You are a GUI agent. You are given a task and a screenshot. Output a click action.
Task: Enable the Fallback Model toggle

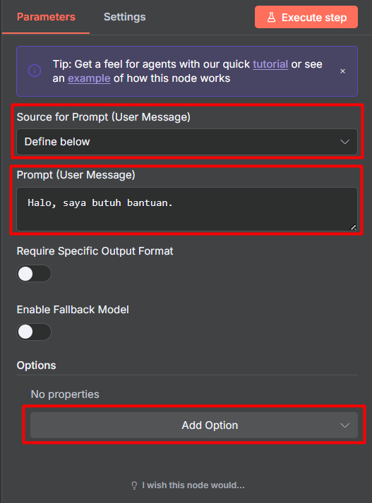tap(34, 332)
